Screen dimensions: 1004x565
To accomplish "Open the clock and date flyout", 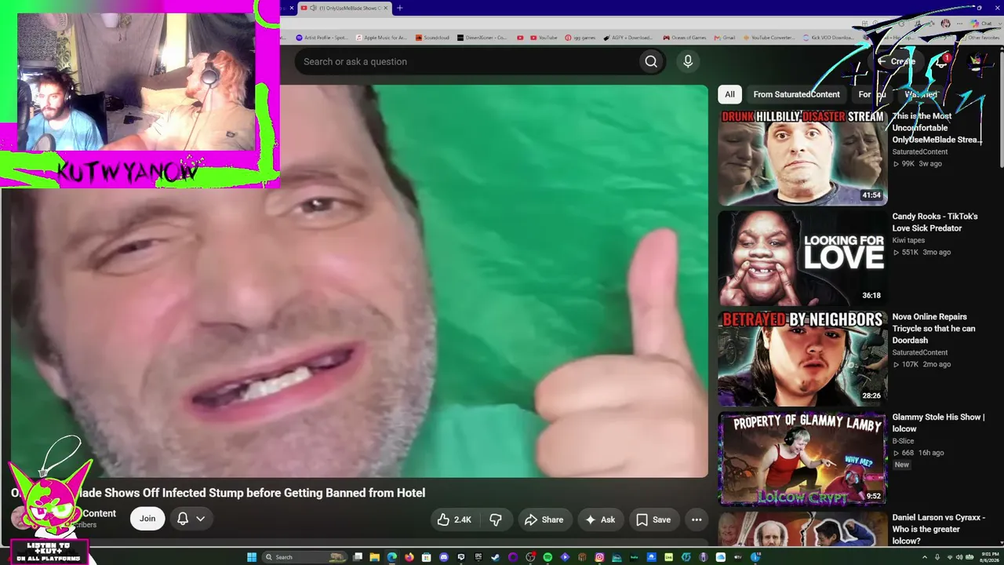I will pos(989,557).
